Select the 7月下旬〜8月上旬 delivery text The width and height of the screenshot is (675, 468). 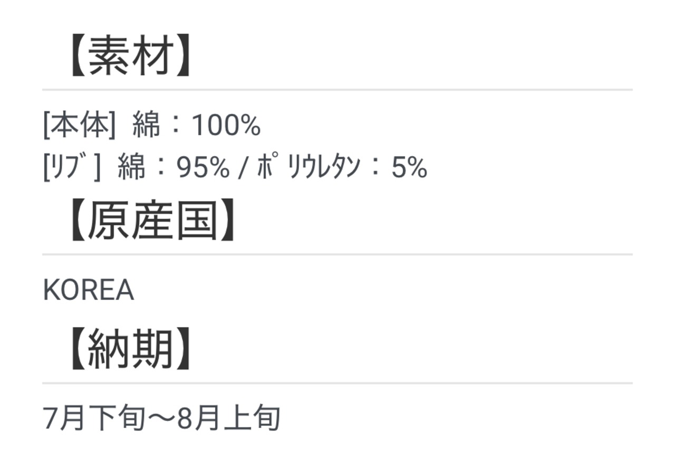(161, 418)
